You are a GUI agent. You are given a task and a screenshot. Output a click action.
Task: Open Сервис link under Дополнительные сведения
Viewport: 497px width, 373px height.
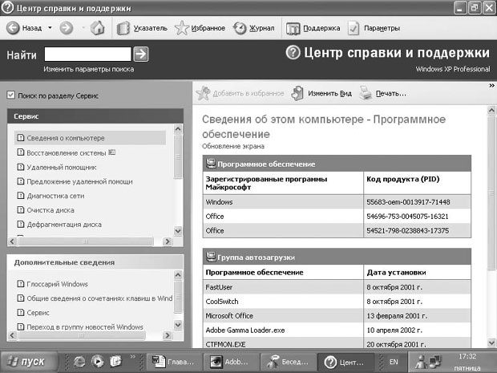[33, 312]
